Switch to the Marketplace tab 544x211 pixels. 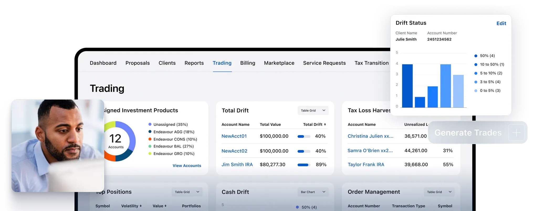(279, 63)
